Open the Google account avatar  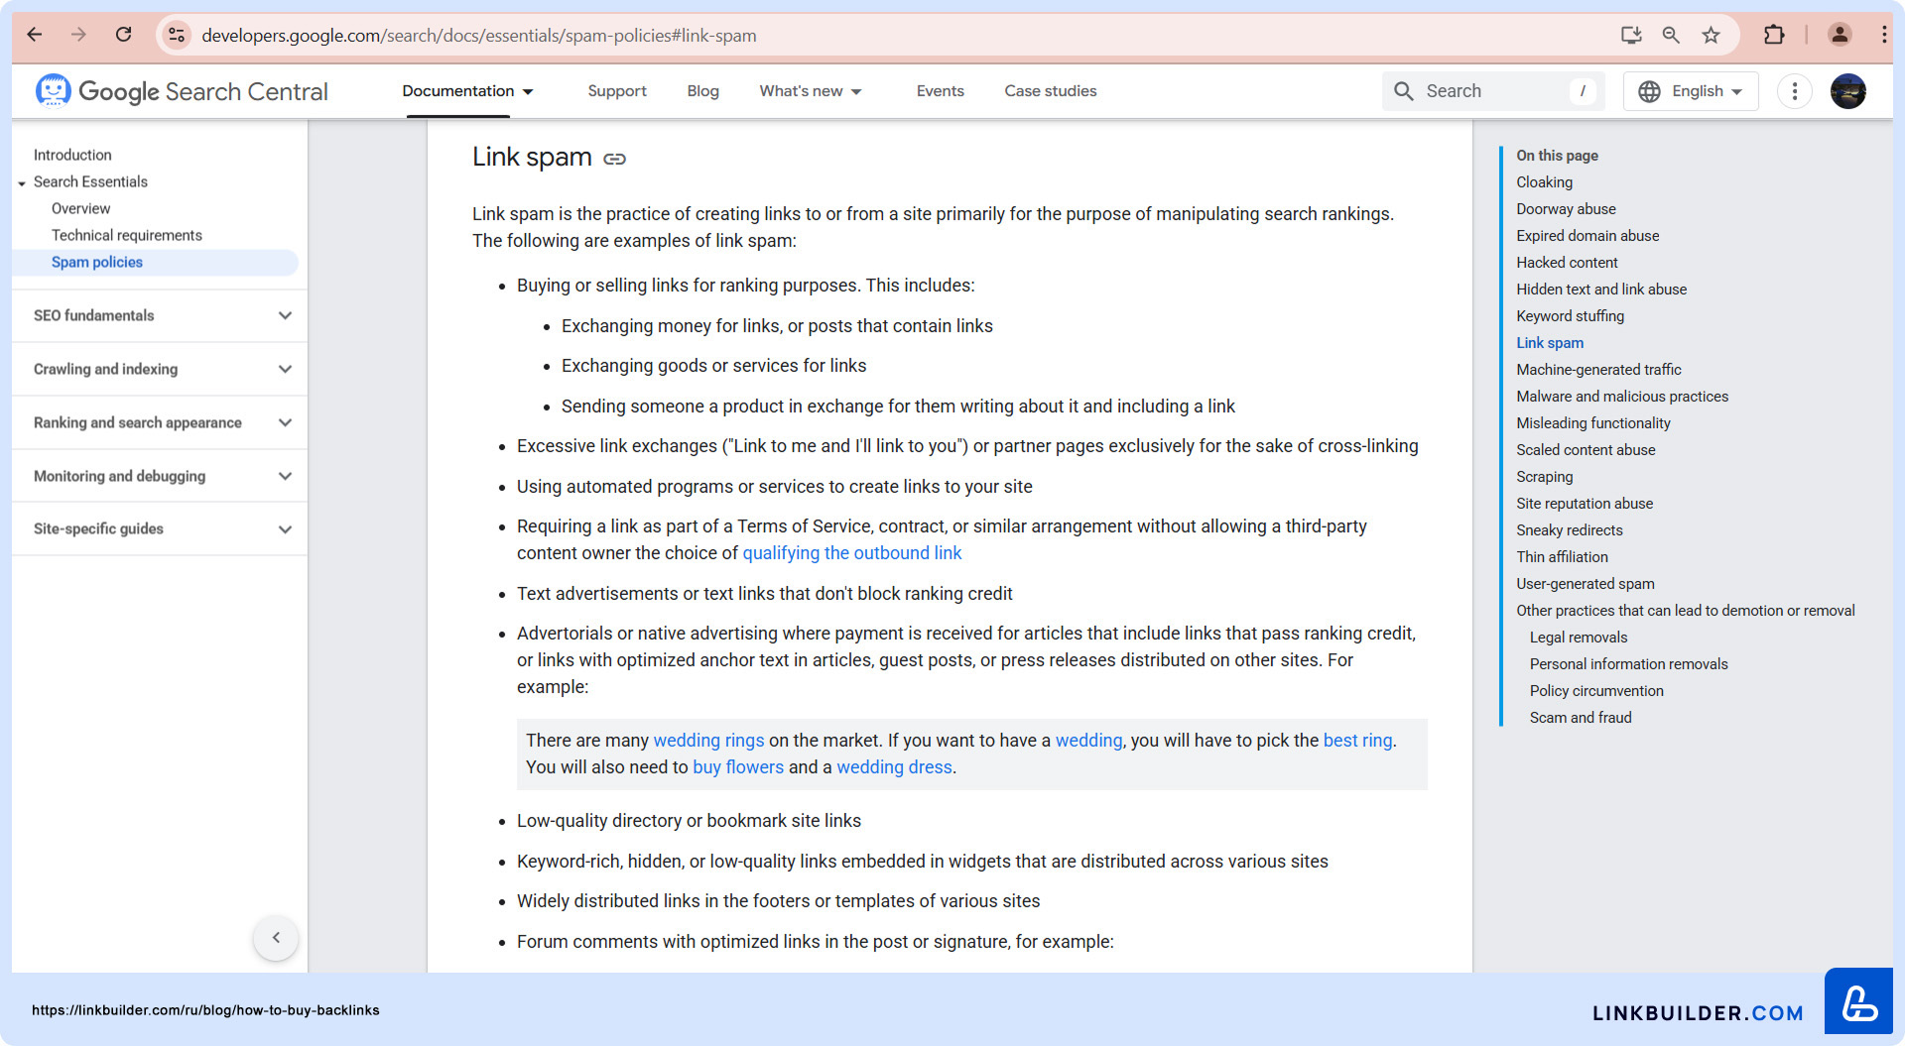click(x=1847, y=91)
